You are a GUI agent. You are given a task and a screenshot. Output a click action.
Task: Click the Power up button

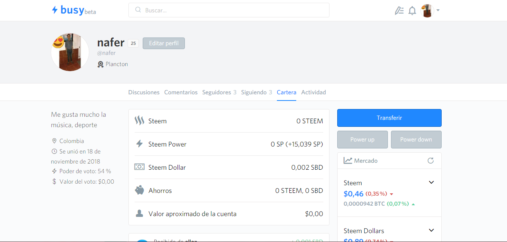point(362,140)
